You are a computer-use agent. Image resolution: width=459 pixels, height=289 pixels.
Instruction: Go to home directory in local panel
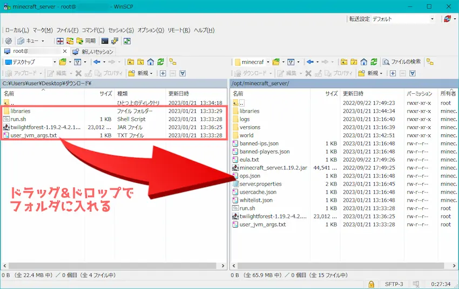(x=151, y=62)
